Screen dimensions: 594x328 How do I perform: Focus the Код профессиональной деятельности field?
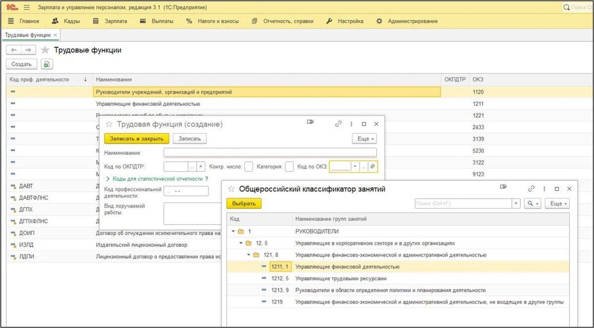click(186, 191)
